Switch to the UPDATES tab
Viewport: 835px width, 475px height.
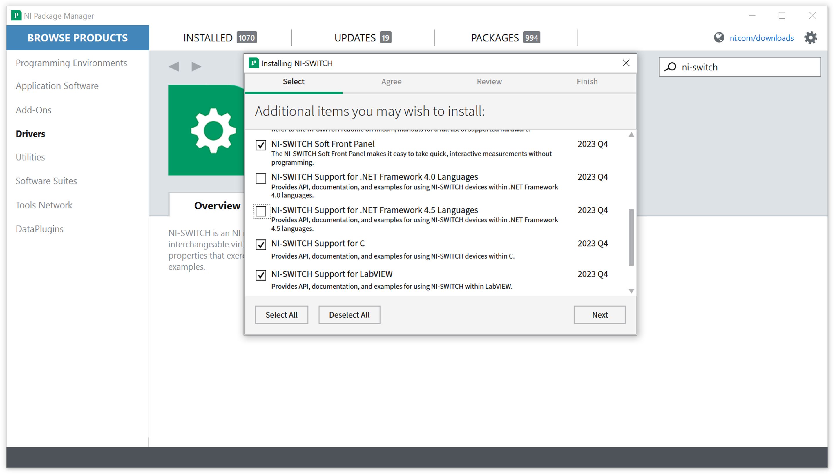pyautogui.click(x=363, y=38)
